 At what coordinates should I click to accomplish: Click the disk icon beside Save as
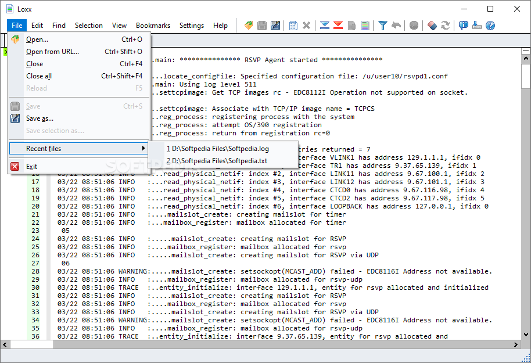pyautogui.click(x=15, y=118)
